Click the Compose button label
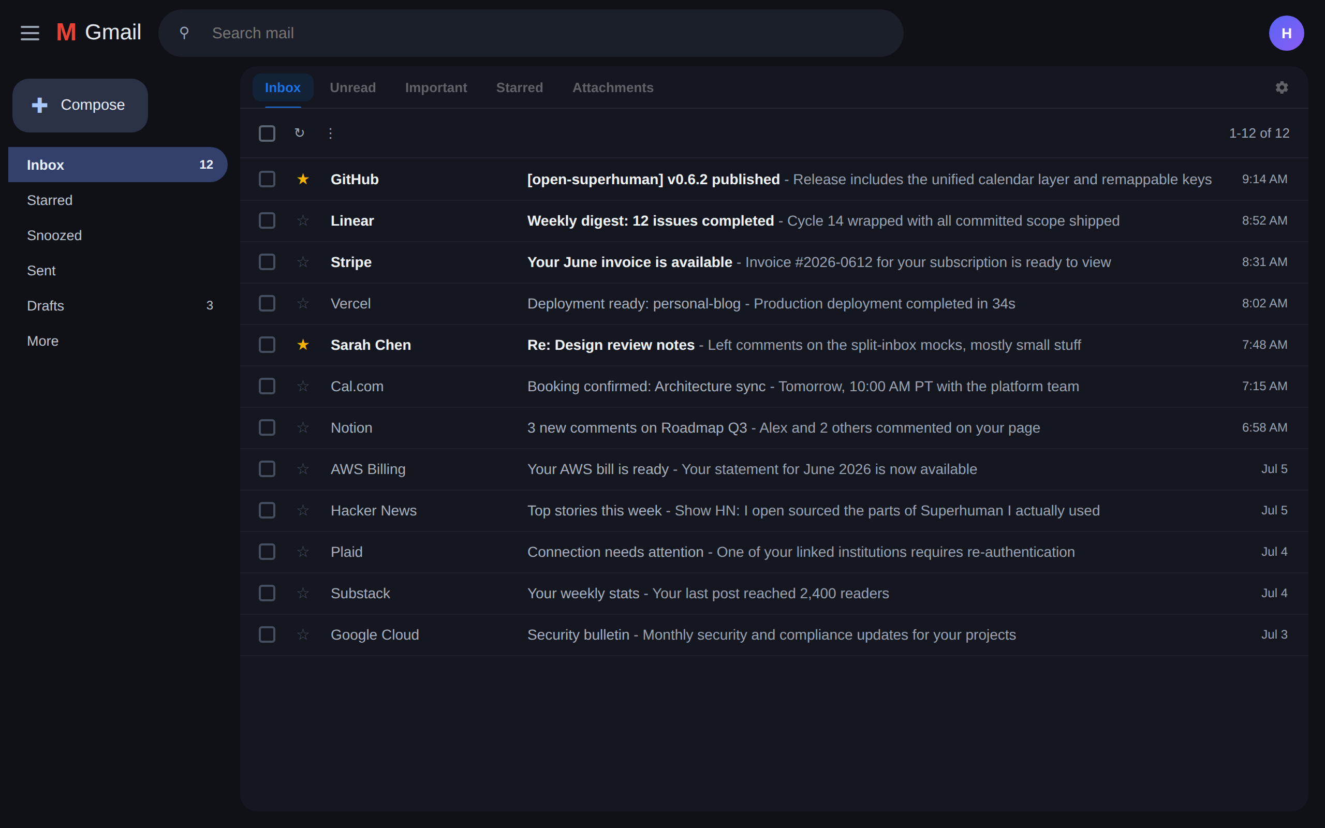1325x828 pixels. tap(93, 105)
